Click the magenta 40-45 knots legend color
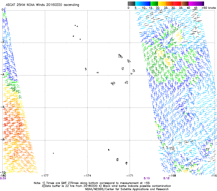 (x=192, y=4)
